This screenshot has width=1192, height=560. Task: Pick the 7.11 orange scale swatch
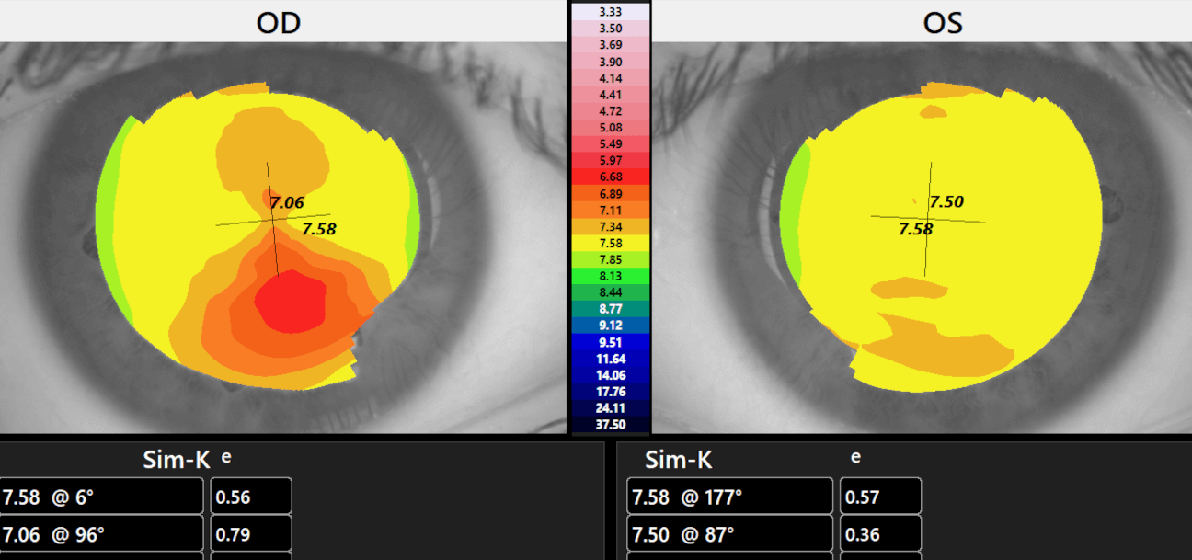coord(610,211)
